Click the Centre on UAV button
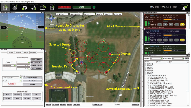 pos(97,105)
